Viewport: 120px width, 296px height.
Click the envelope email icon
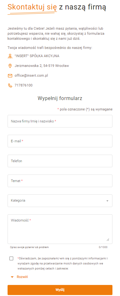point(10,76)
